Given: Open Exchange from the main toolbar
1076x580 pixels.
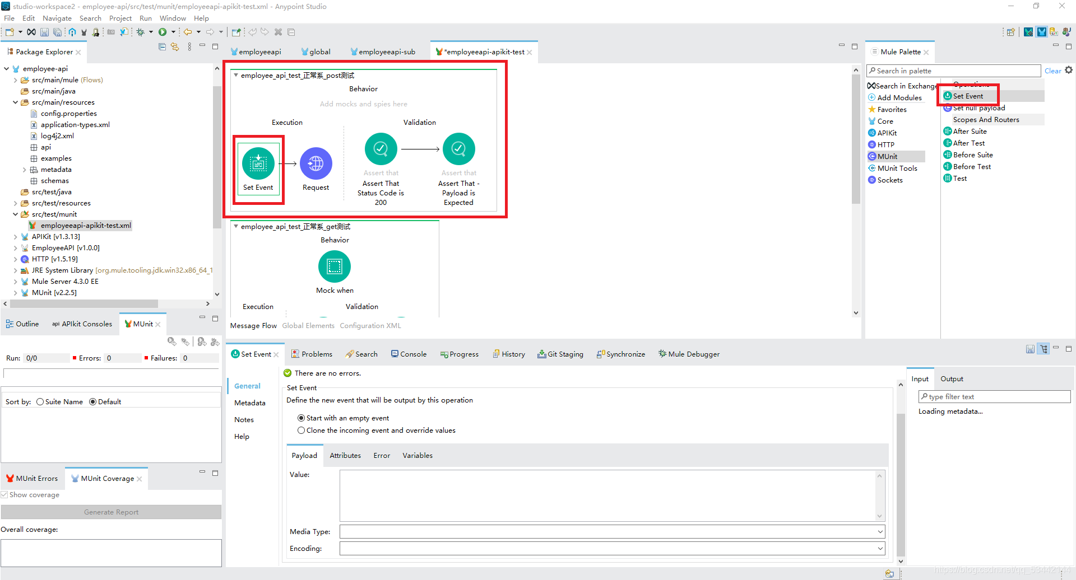Looking at the screenshot, I should (31, 32).
